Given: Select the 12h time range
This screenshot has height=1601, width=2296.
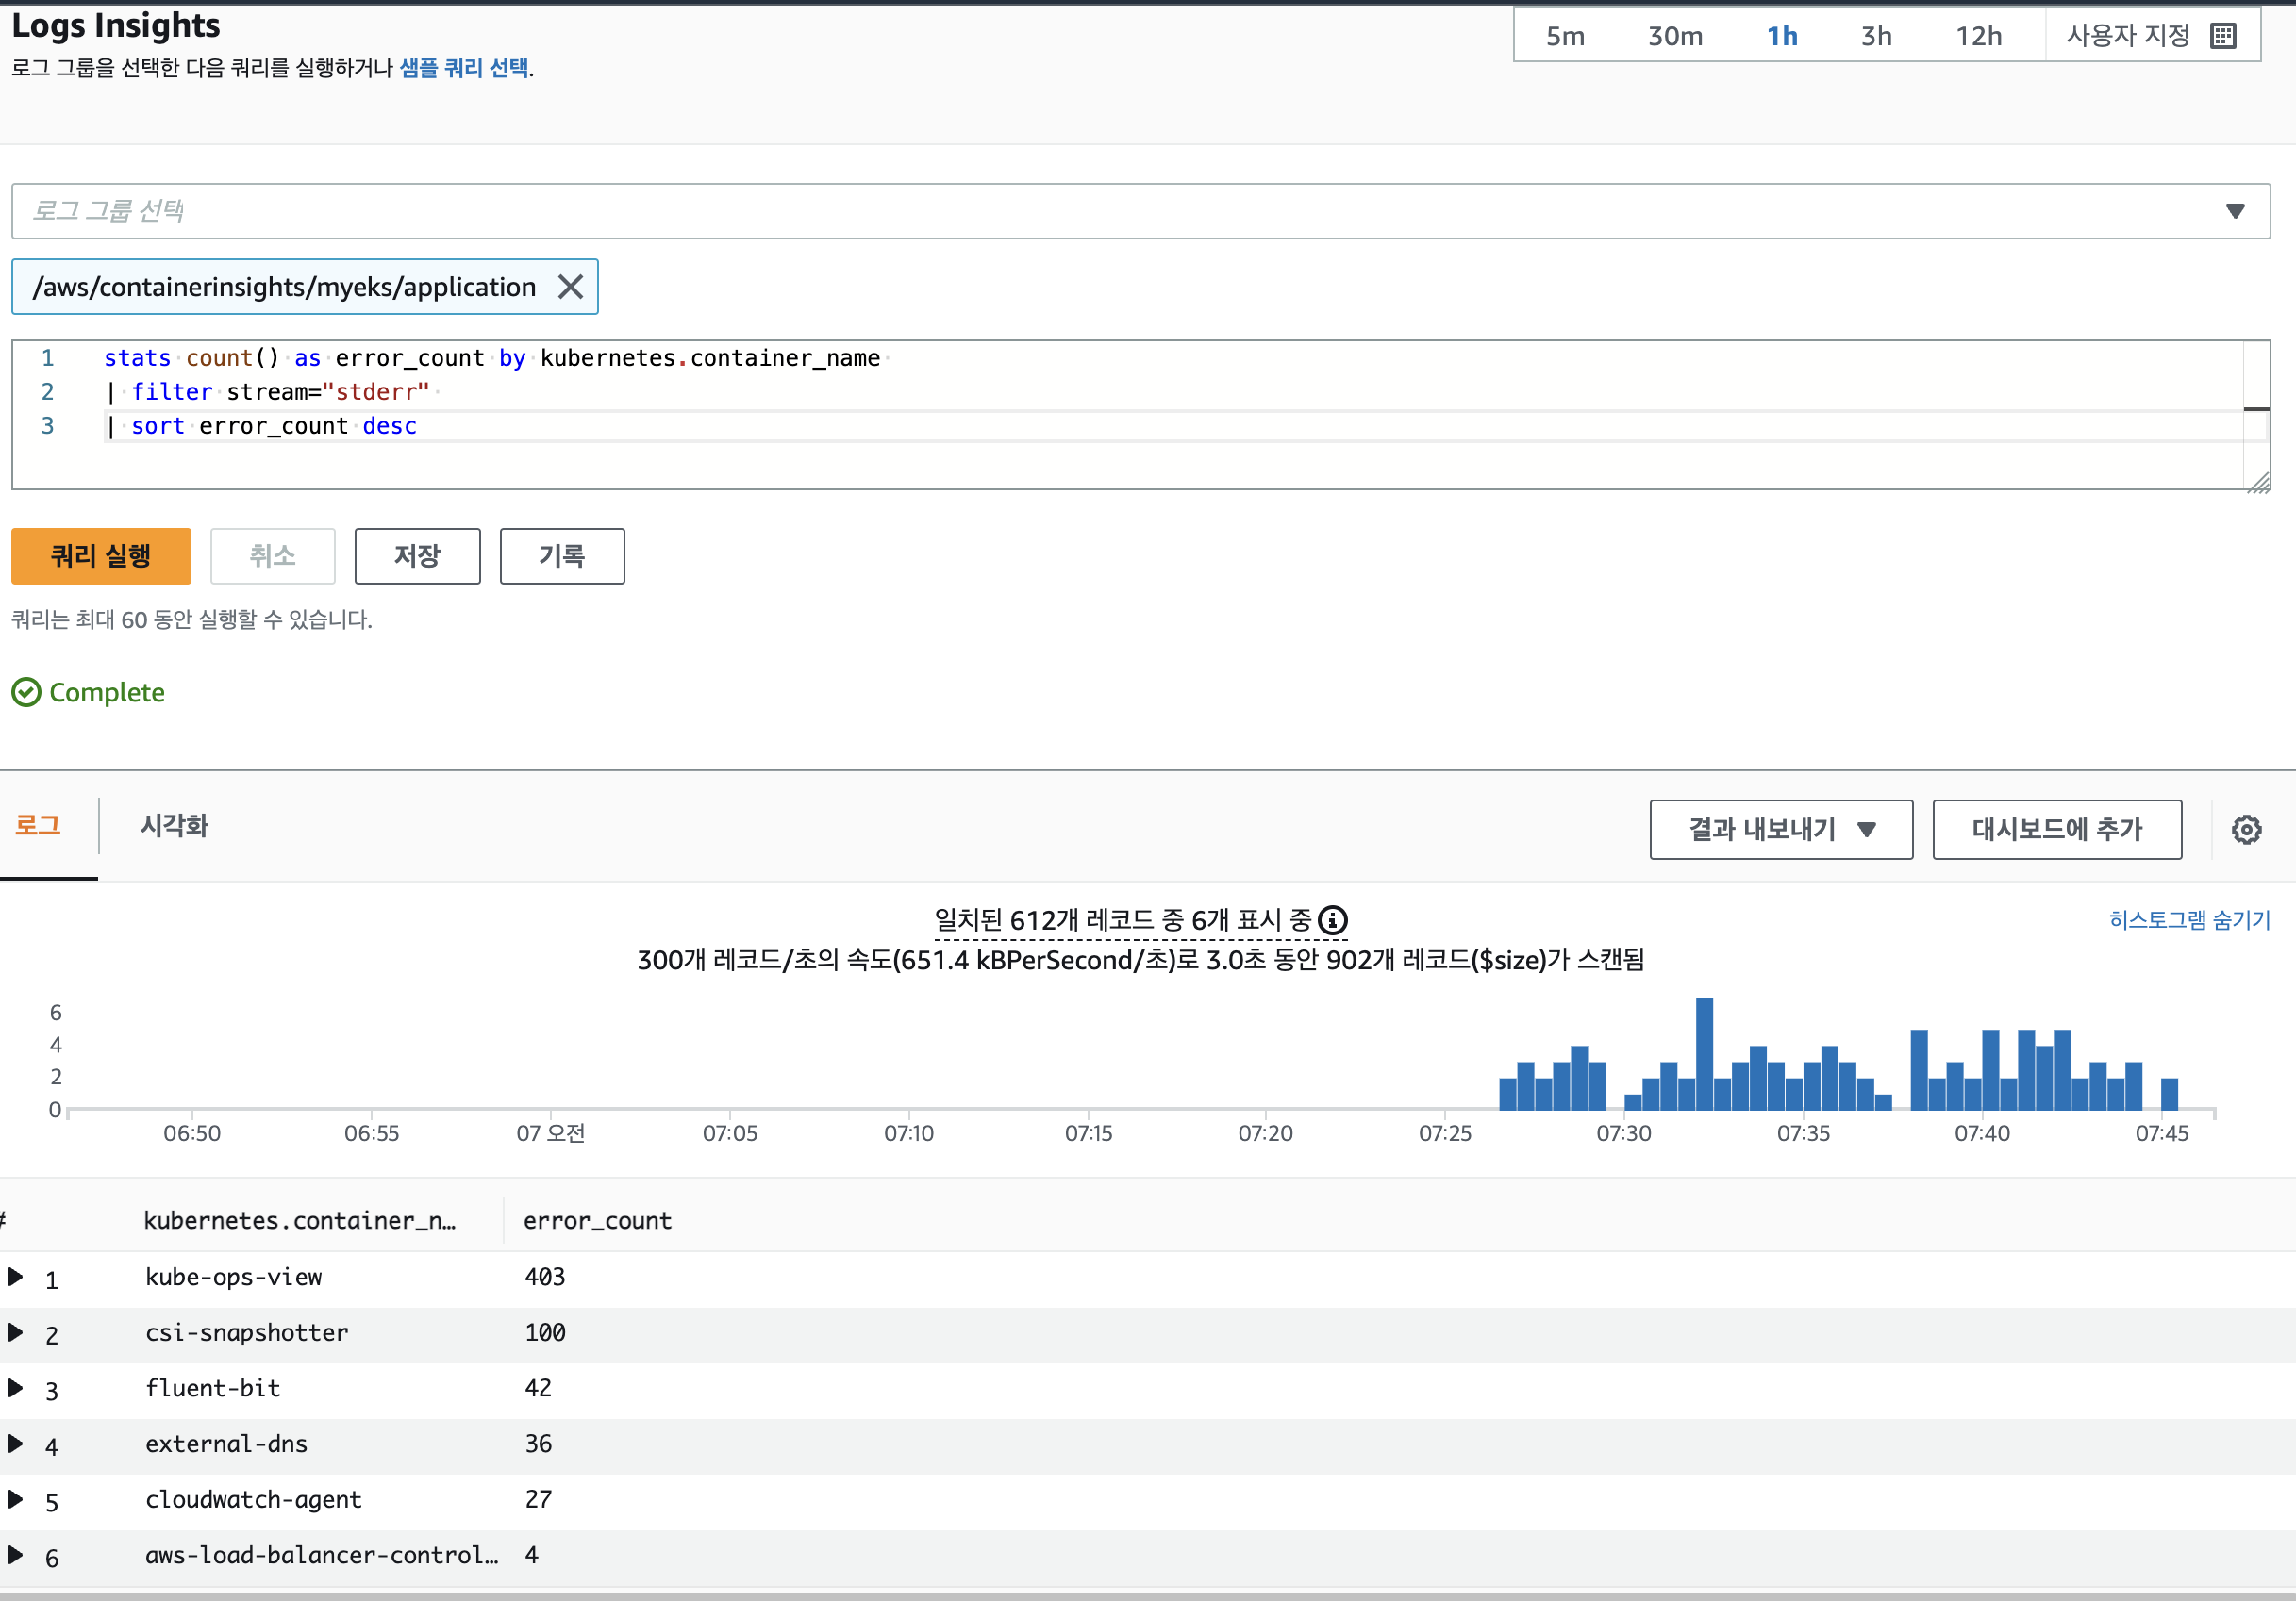Looking at the screenshot, I should tap(1978, 36).
